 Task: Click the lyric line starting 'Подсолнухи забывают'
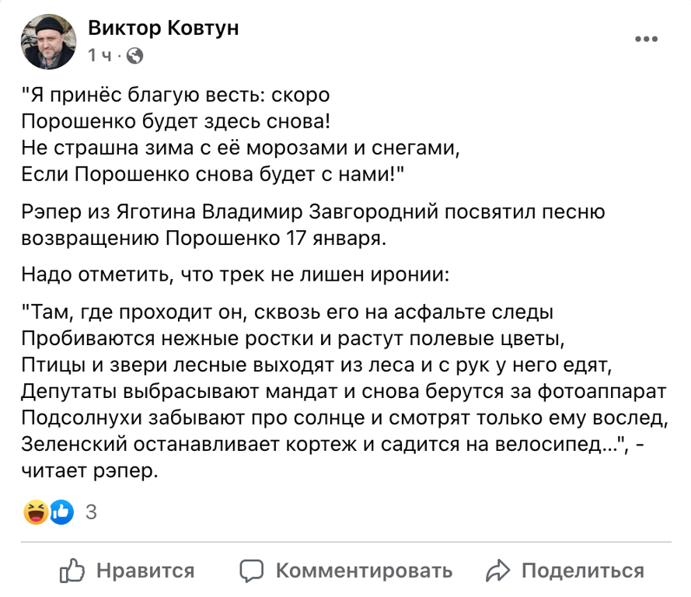[344, 421]
